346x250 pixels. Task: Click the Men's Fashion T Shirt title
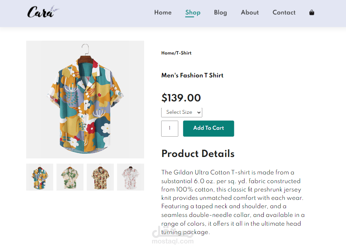click(192, 76)
